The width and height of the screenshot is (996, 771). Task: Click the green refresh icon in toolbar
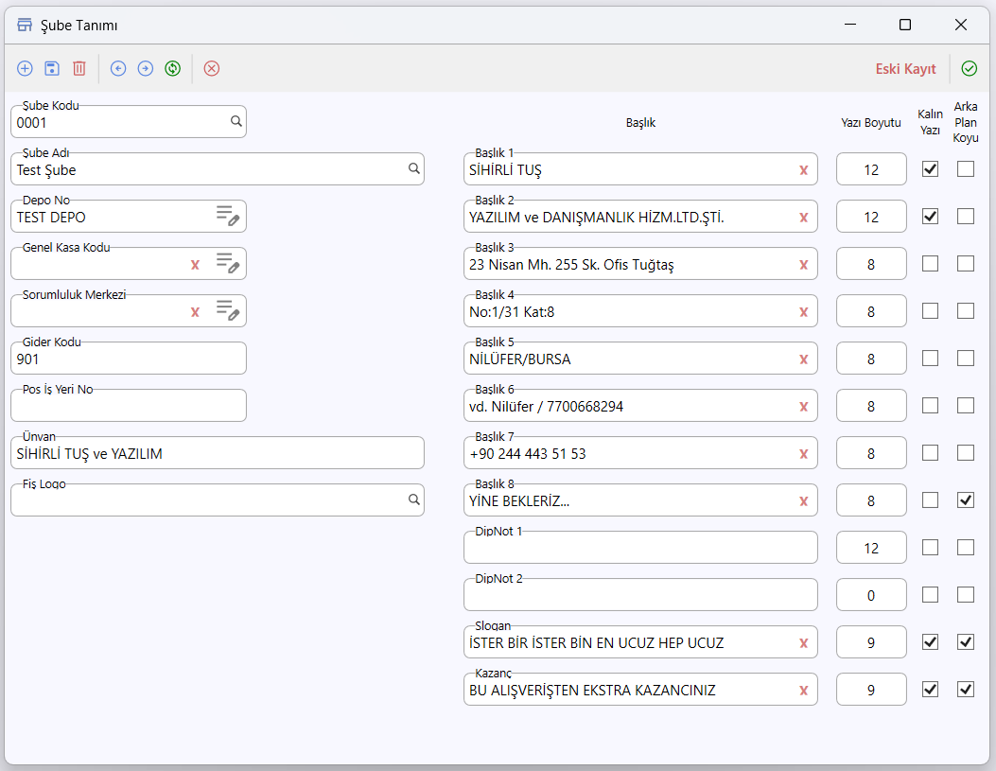[x=173, y=69]
